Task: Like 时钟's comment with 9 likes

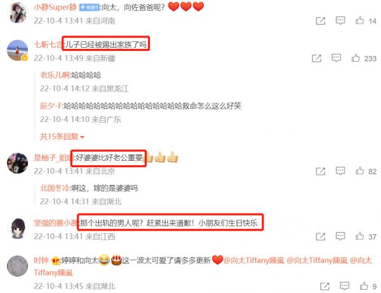Action: pyautogui.click(x=363, y=286)
